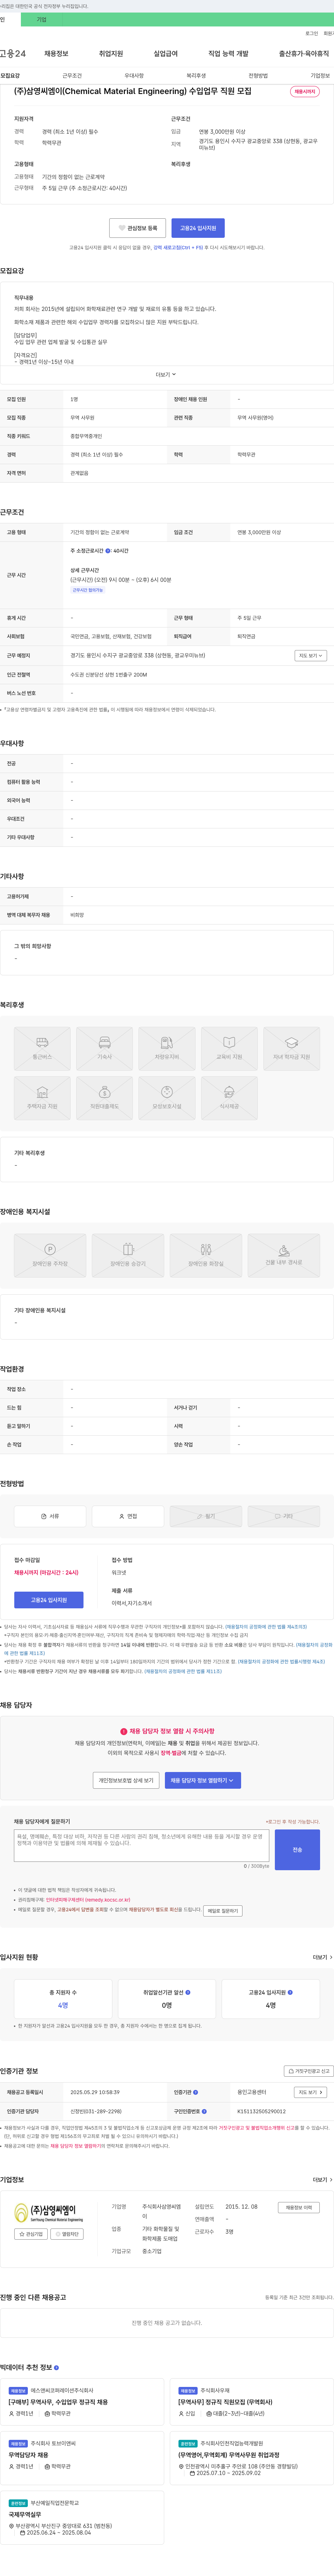Click the info icon beside 주 소정근로시간
Viewport: 334px width, 2576px height.
click(108, 551)
